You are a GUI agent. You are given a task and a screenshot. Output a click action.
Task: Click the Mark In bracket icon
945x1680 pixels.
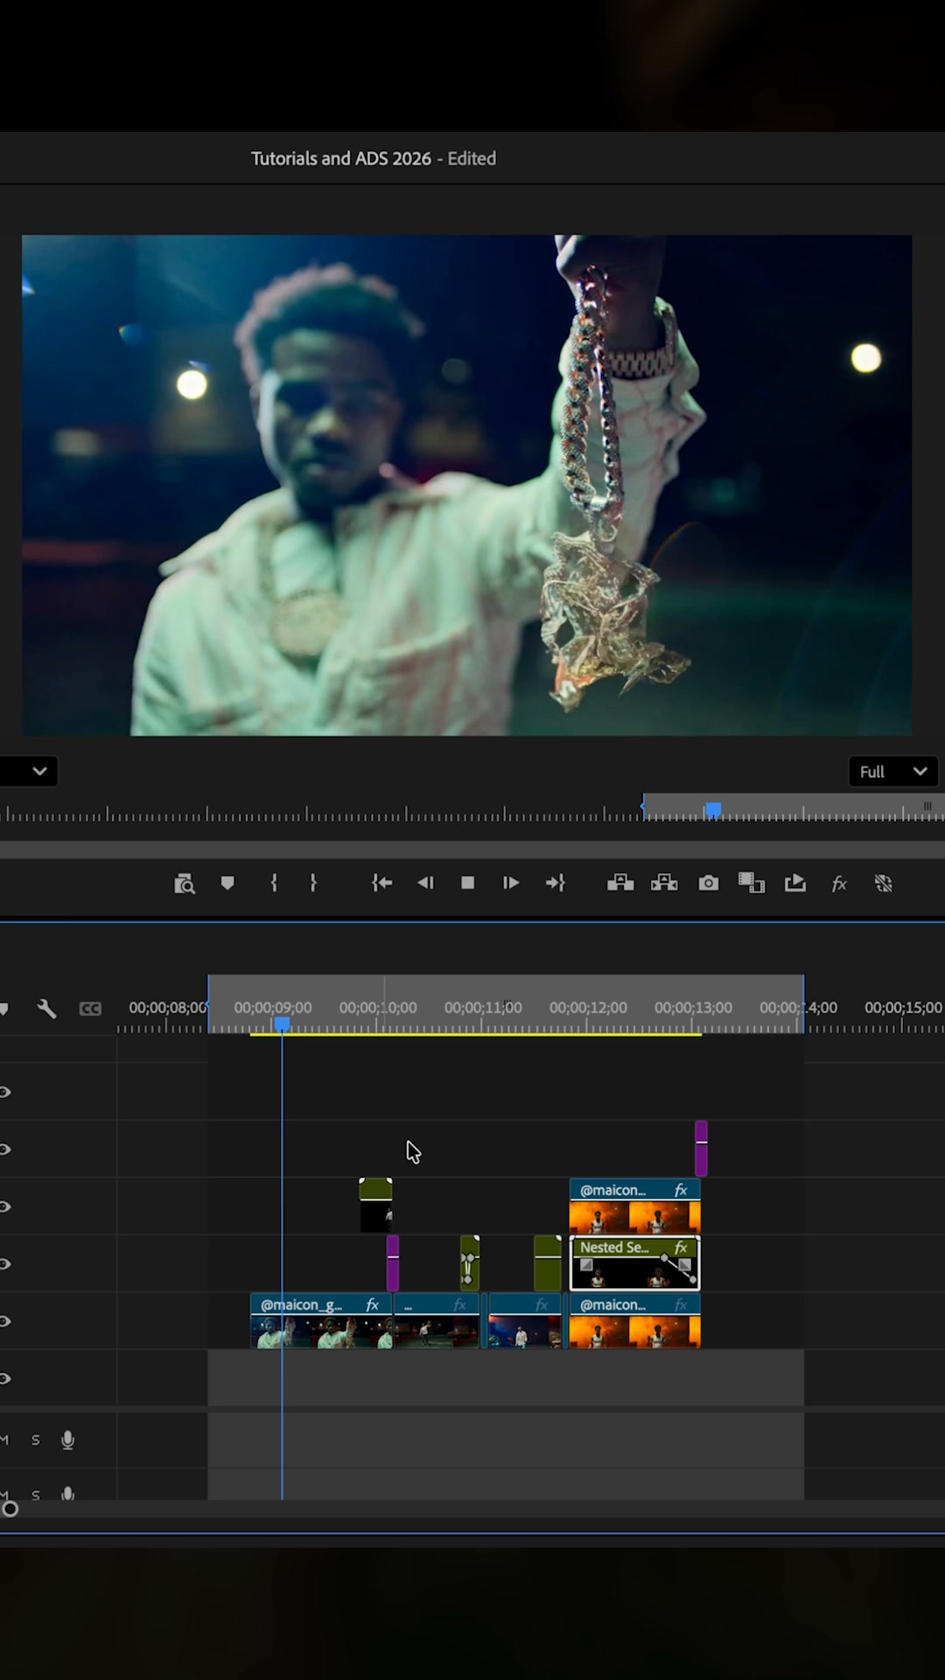tap(274, 883)
